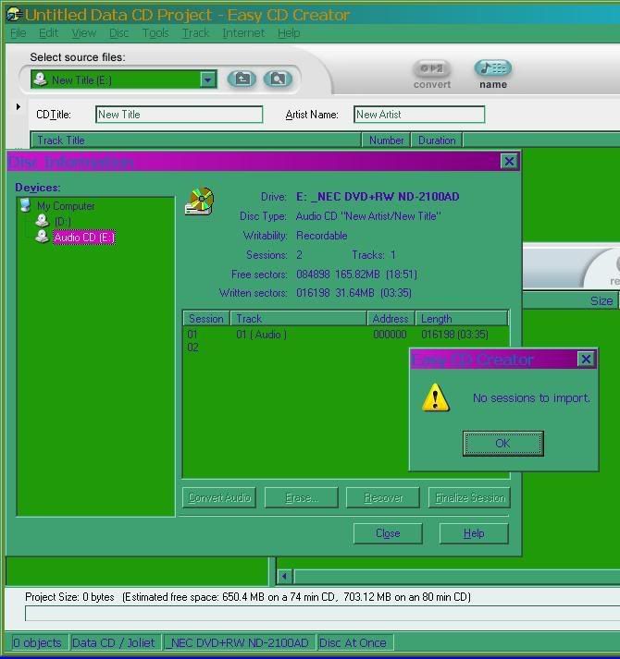The image size is (620, 659).
Task: Select the Audio CD (E:) tree item
Action: click(84, 238)
